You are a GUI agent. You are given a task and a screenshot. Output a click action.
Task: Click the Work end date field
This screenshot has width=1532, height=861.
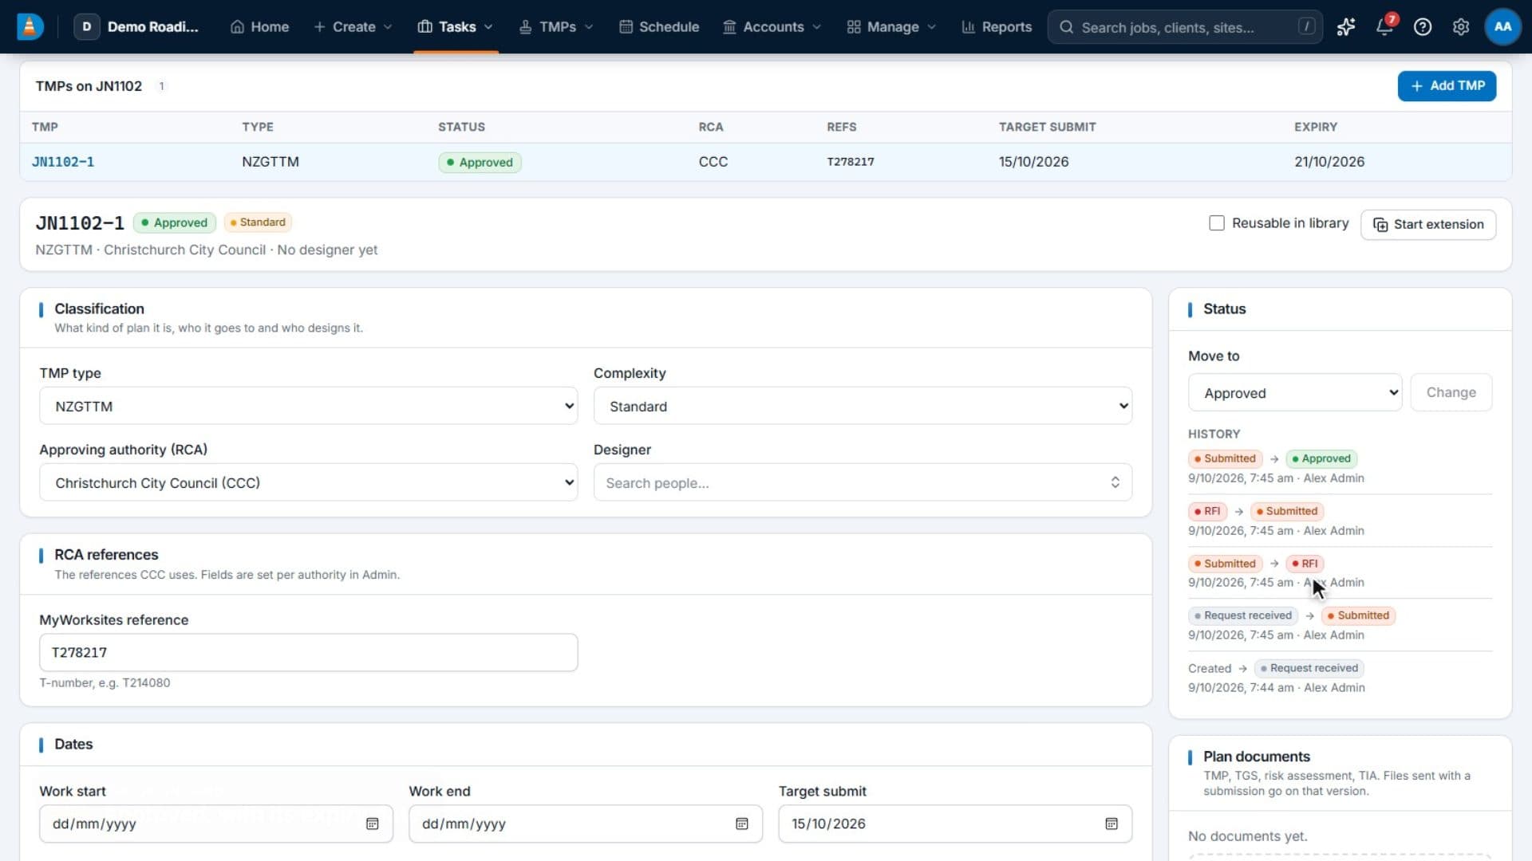[x=586, y=824]
